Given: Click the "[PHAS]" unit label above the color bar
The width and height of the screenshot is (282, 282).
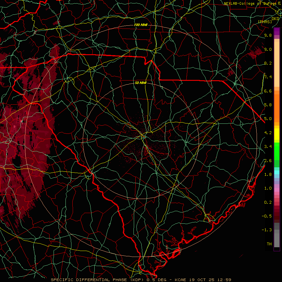Looking at the screenshot, I should [265, 22].
